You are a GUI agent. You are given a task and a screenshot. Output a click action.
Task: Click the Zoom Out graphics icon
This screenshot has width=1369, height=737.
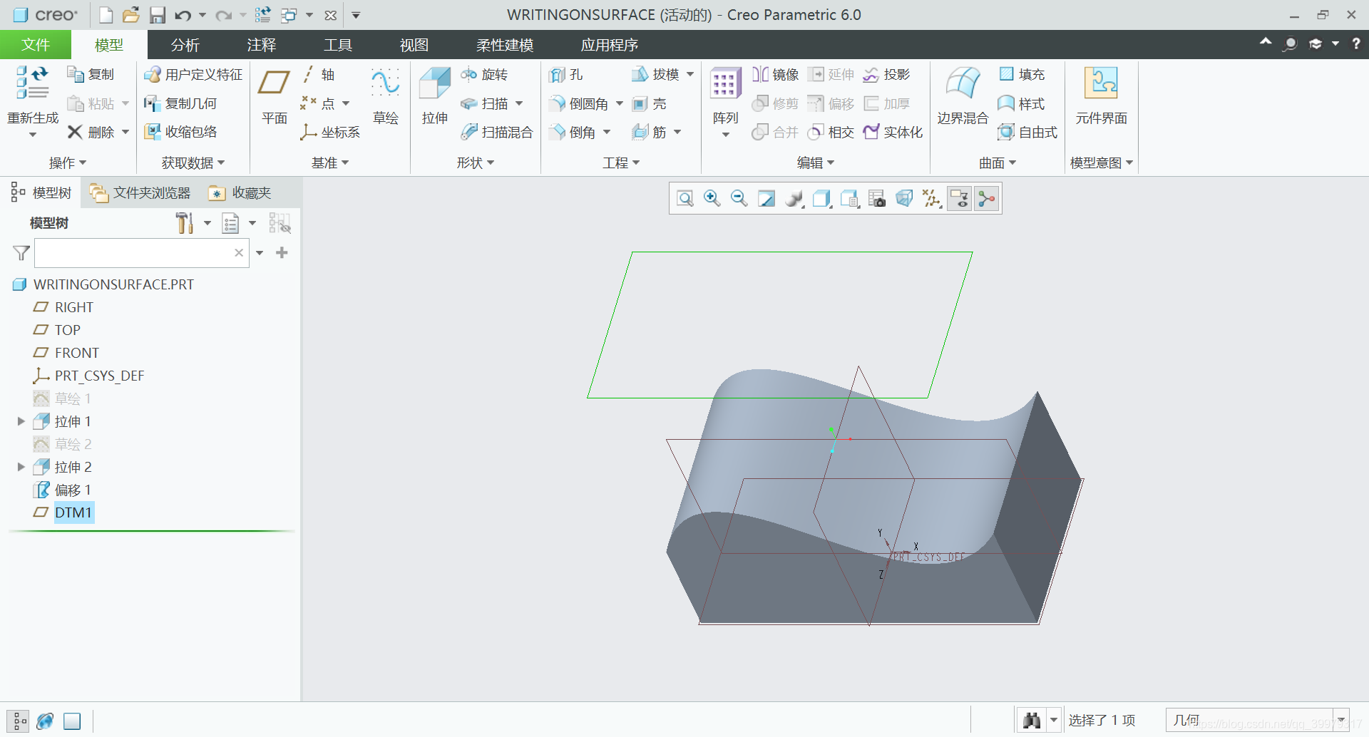739,199
